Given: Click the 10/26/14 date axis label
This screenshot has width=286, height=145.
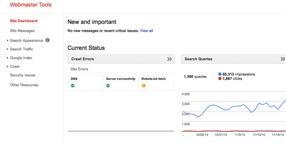Looking at the screenshot, I should point(202,135).
